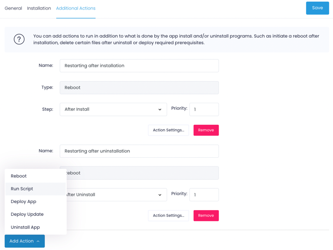Viewport: 333px width, 250px height.
Task: Remove the 'Restarting after installation' action
Action: pyautogui.click(x=206, y=130)
